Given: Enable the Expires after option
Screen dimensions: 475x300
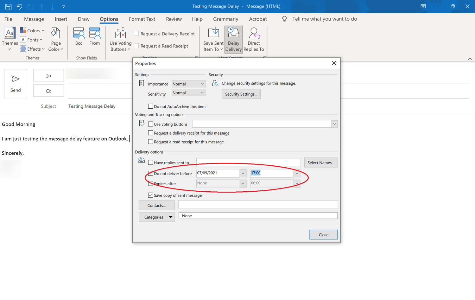Looking at the screenshot, I should coord(150,183).
